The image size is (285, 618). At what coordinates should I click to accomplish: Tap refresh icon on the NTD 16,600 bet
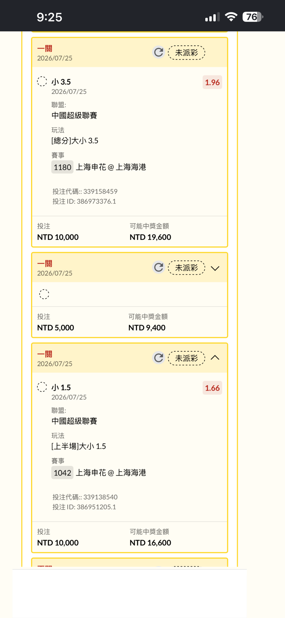click(x=159, y=358)
